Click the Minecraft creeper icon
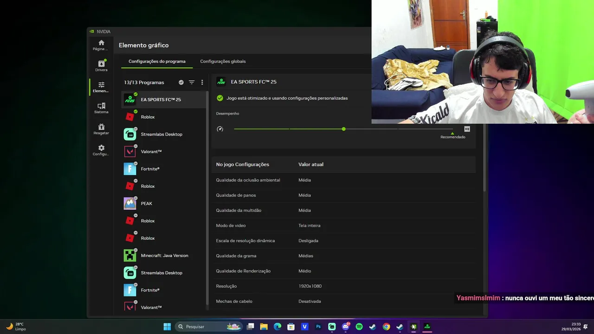Screen dimensions: 594x334 point(130,255)
